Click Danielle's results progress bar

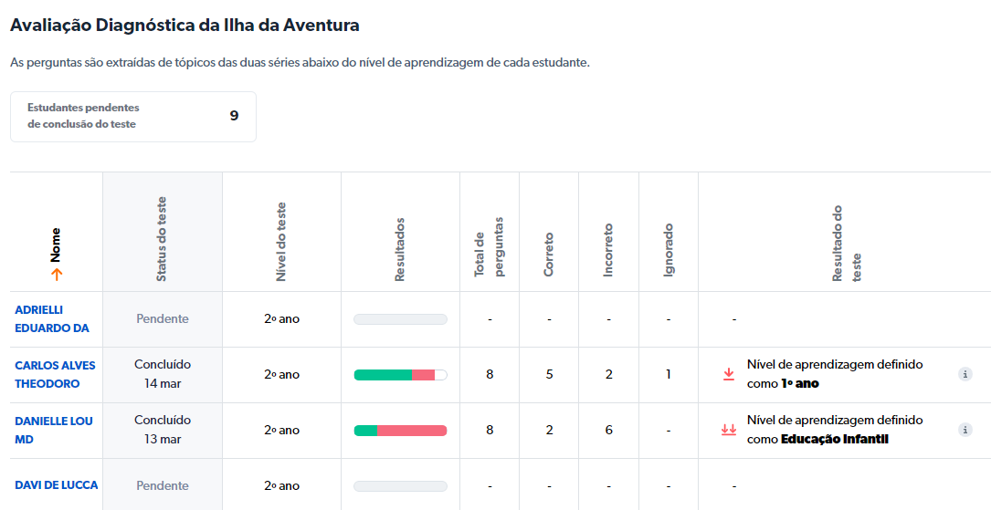(400, 431)
